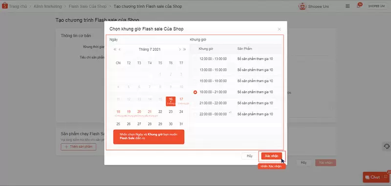
Task: Open the apps grid icon
Action: [x=348, y=6]
